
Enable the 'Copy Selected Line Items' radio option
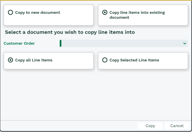tap(105, 60)
